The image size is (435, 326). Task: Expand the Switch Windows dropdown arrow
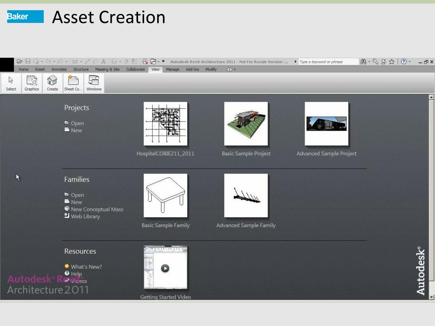pos(158,62)
